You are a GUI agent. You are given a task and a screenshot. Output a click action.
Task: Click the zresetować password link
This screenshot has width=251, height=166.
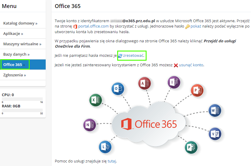click(x=133, y=56)
